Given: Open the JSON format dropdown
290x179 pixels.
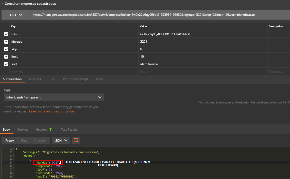Looking at the screenshot, I should [x=61, y=140].
